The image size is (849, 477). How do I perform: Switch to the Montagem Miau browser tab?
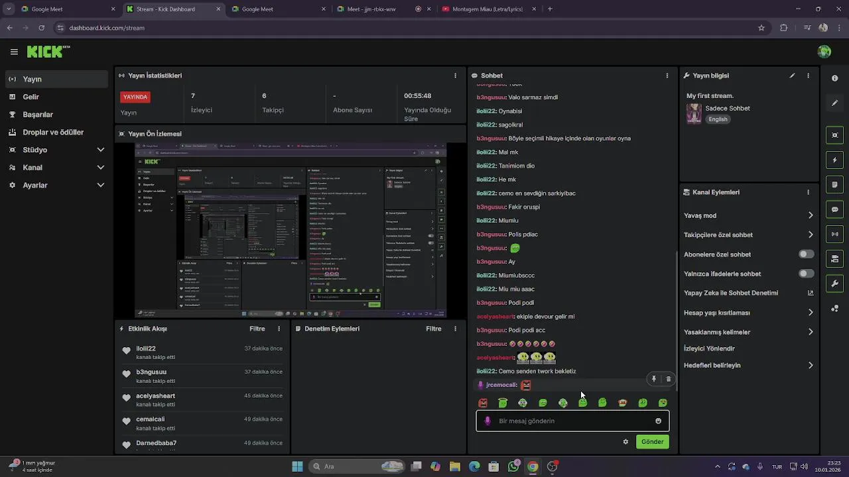[x=489, y=9]
